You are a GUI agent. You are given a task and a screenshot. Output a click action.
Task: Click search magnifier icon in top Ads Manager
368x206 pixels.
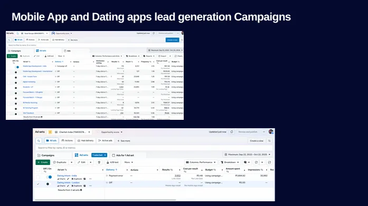click(x=9, y=40)
